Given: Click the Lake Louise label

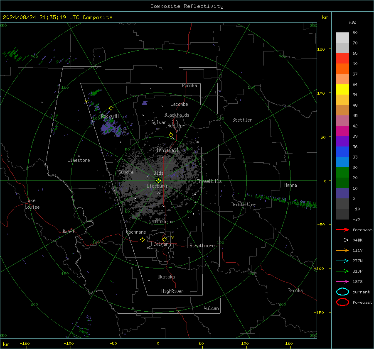Looking at the screenshot, I should pos(32,204).
